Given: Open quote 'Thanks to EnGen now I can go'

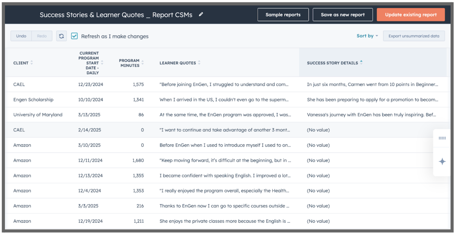Looking at the screenshot, I should pos(224,206).
